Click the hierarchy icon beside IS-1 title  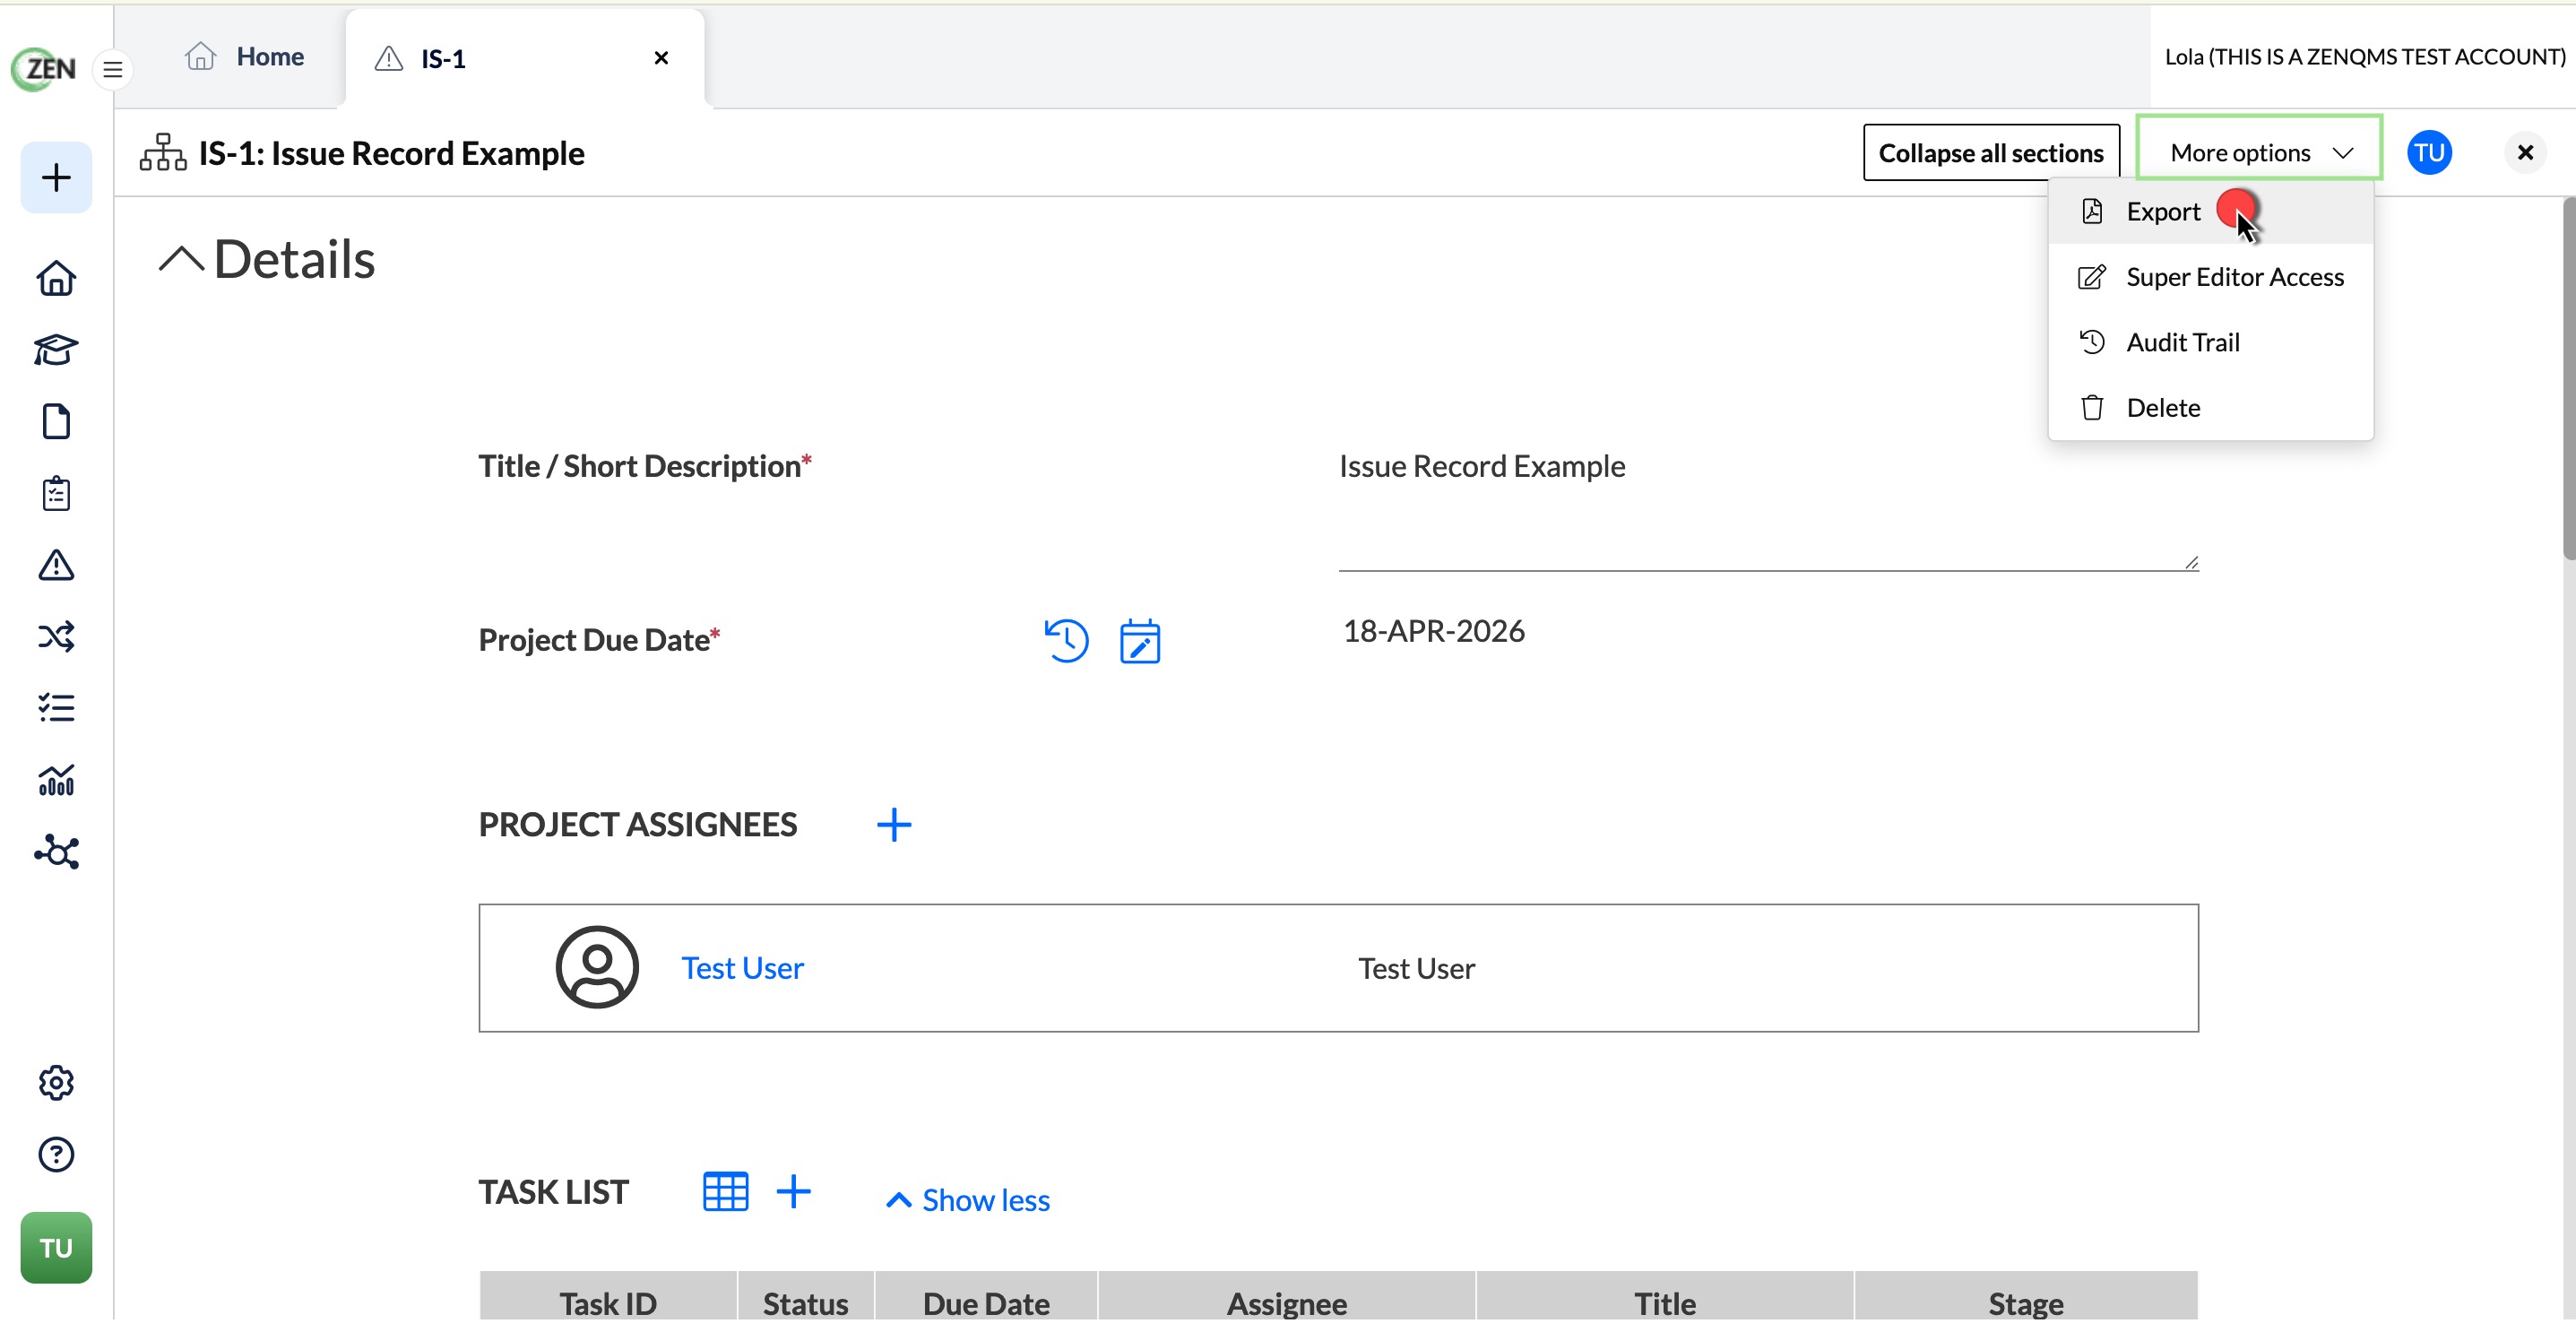point(163,153)
